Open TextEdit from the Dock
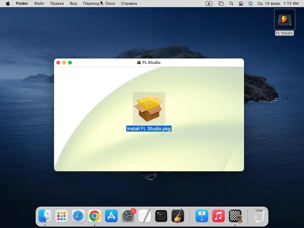 pos(145,216)
